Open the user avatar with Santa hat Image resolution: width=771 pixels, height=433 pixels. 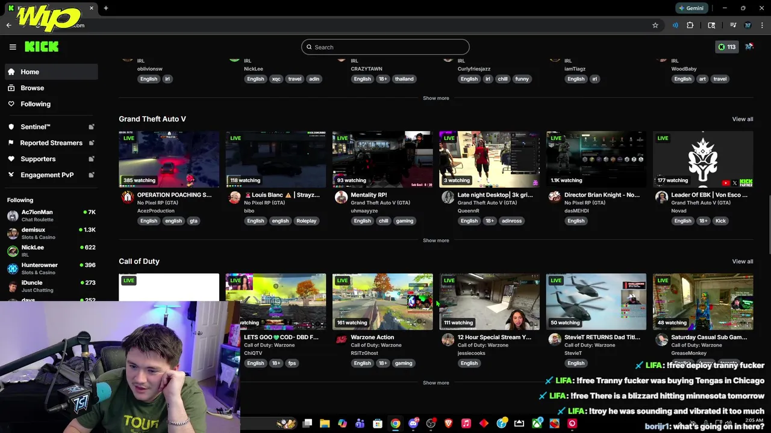point(749,46)
